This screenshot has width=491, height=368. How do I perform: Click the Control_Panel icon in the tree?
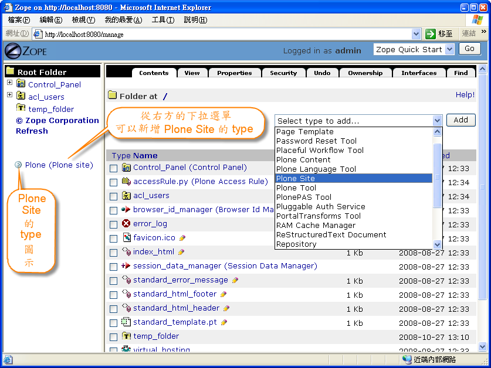coord(21,83)
